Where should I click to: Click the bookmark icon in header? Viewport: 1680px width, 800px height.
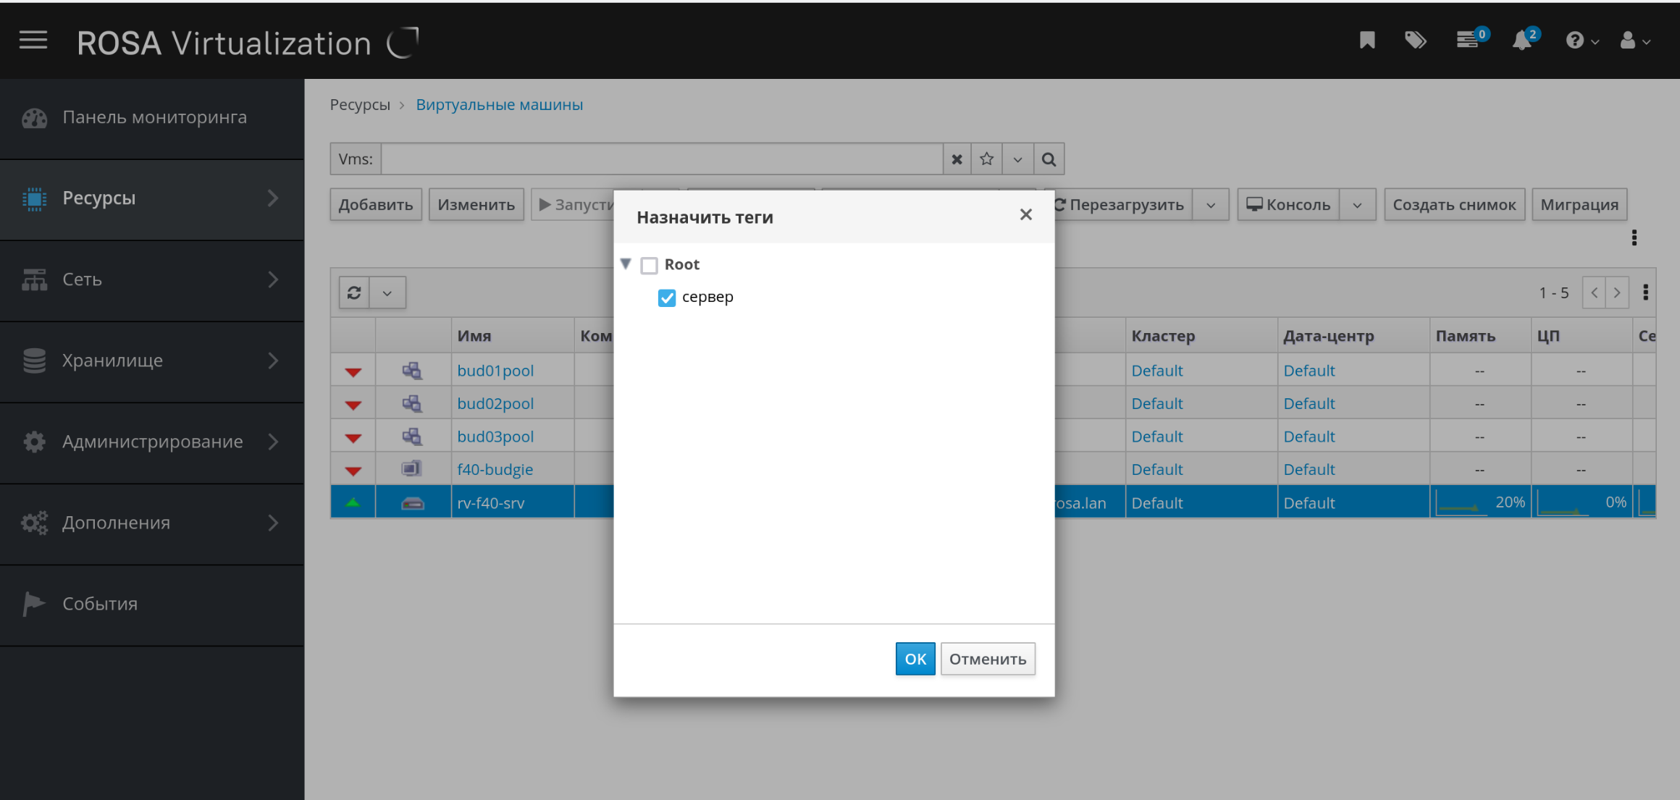(1366, 41)
